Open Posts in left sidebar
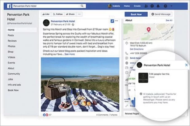The image size is (190, 126). 11,35
